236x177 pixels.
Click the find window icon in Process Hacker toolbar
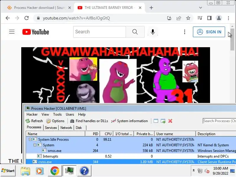156,121
